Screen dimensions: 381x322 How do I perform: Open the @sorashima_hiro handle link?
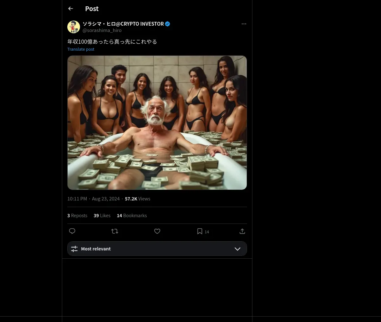tap(102, 30)
